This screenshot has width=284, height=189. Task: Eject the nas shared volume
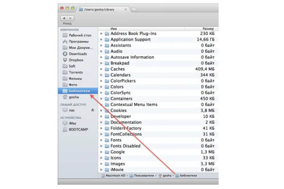tap(93, 110)
